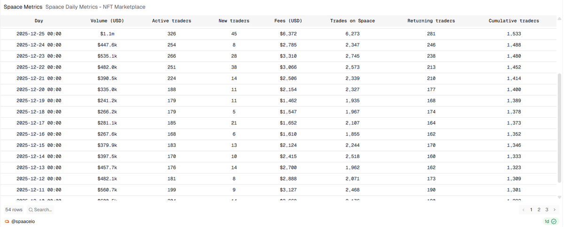Viewport: 564px width, 227px height.
Task: Select page 3 in pagination
Action: [547, 210]
